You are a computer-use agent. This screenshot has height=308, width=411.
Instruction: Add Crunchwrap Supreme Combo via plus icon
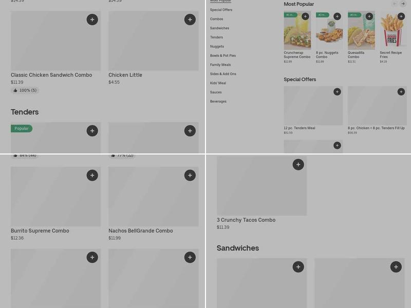(305, 16)
